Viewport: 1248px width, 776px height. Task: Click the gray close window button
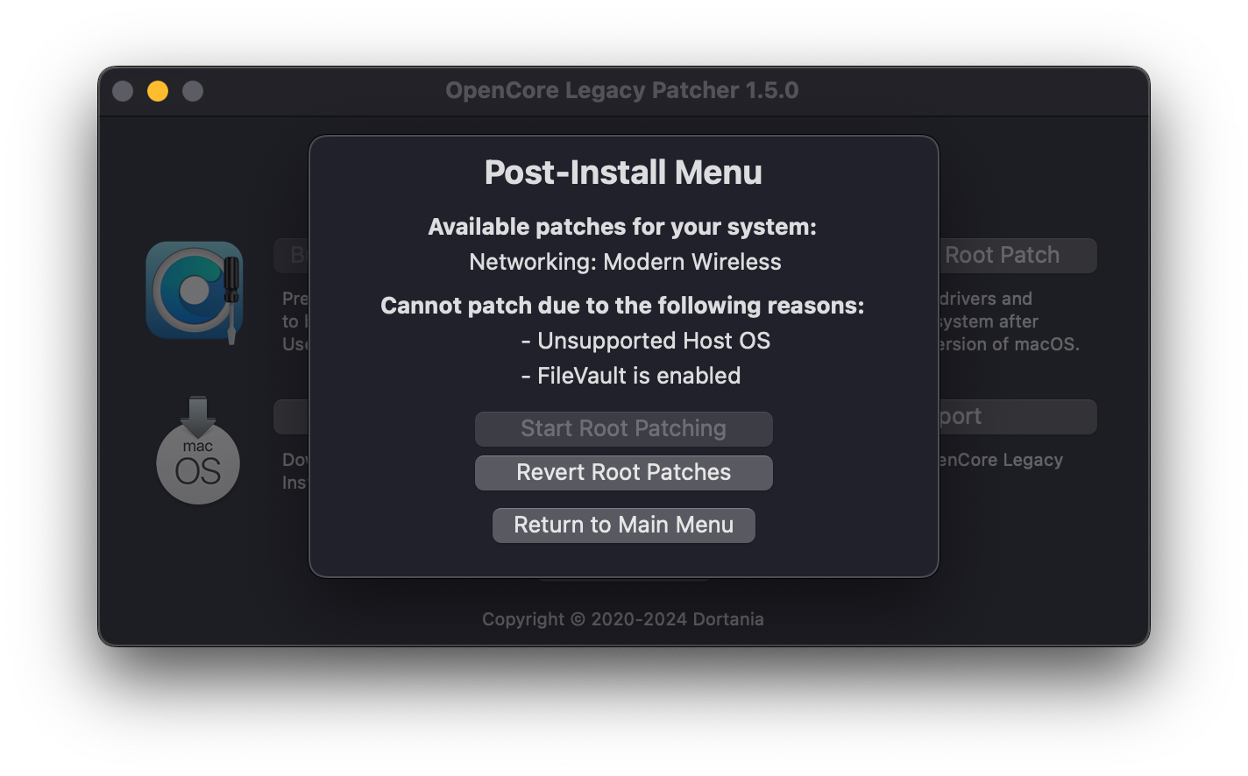pos(123,91)
